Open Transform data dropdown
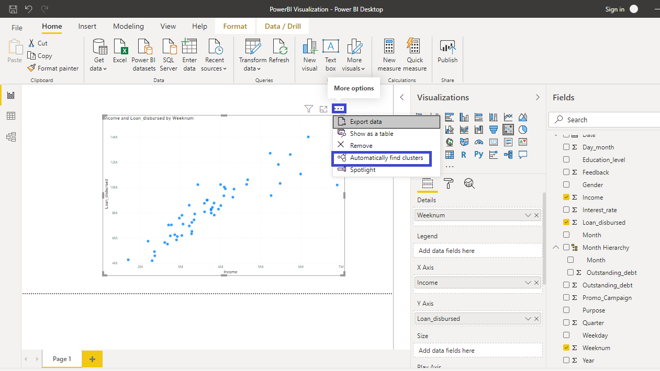 pyautogui.click(x=253, y=55)
